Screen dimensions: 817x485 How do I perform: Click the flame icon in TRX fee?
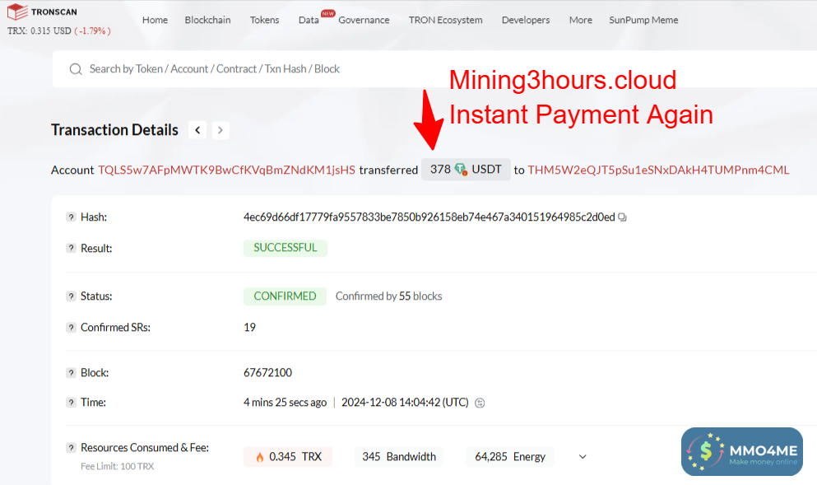click(x=259, y=457)
